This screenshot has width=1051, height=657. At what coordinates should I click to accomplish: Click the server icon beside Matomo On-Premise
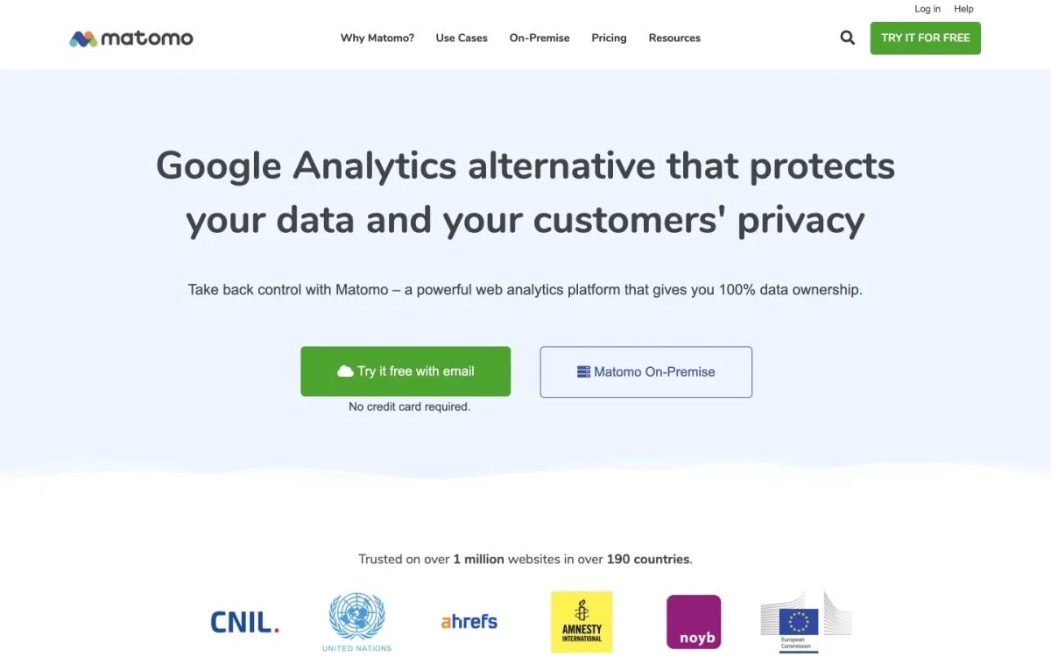coord(583,371)
